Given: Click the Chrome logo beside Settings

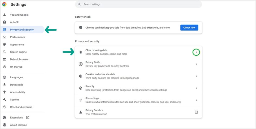Looking at the screenshot, I should (4, 4).
